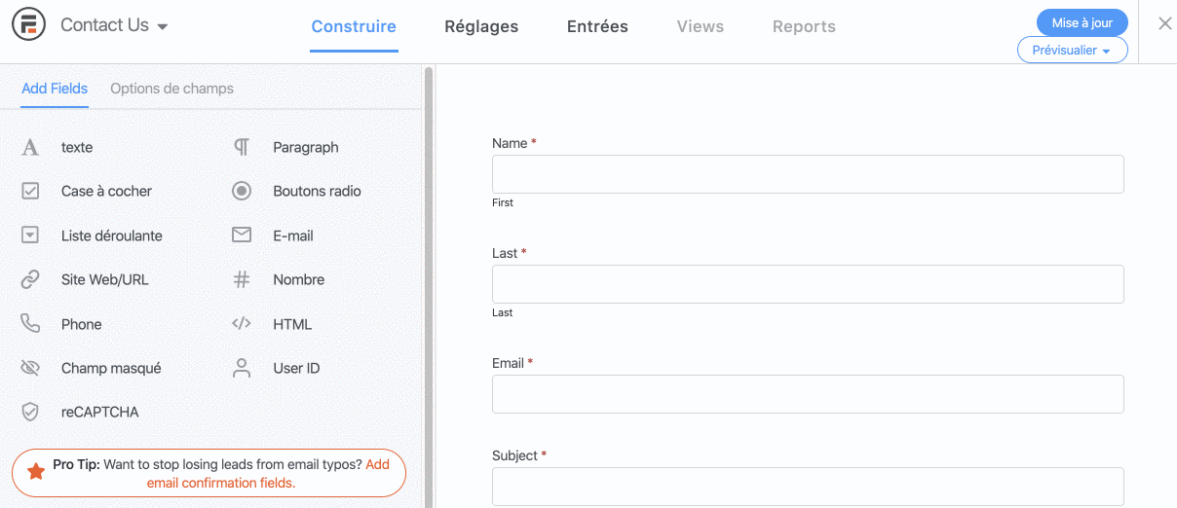The width and height of the screenshot is (1177, 508).
Task: Click the Liste déroulante label
Action: coord(112,236)
